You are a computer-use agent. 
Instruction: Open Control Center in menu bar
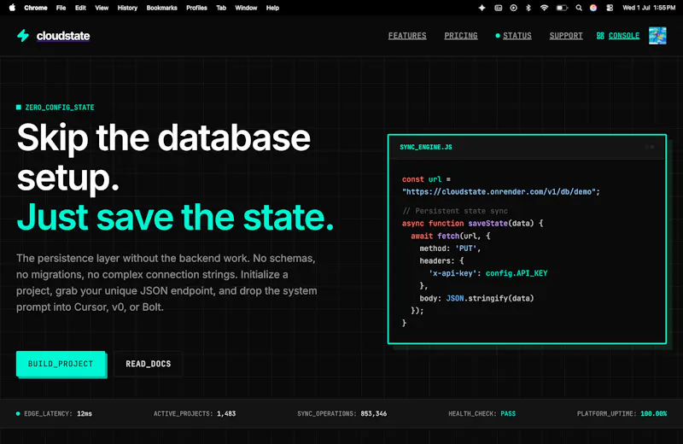pos(610,8)
